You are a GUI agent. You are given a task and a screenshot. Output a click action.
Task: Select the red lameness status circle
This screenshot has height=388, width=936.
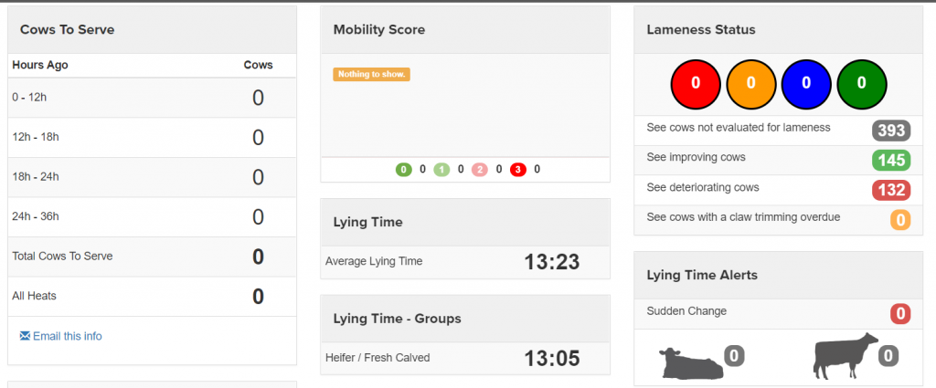coord(695,83)
